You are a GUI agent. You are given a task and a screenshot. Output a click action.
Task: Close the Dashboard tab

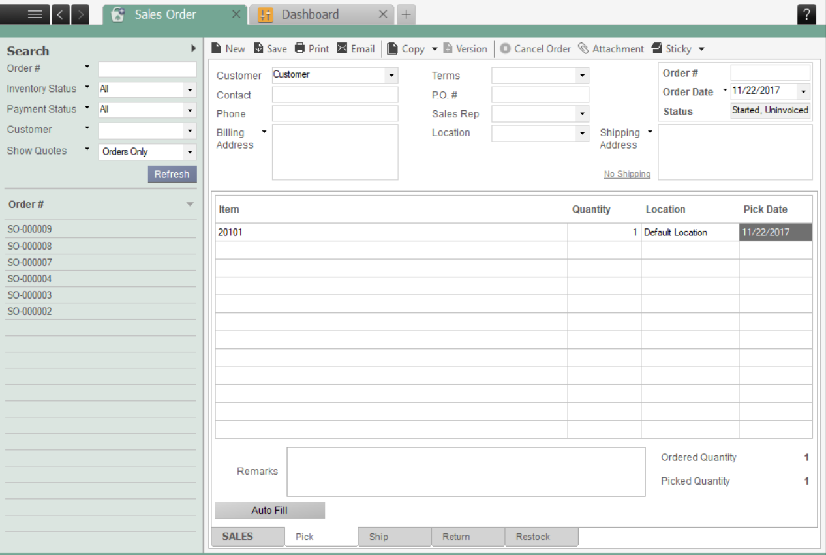[x=383, y=14]
